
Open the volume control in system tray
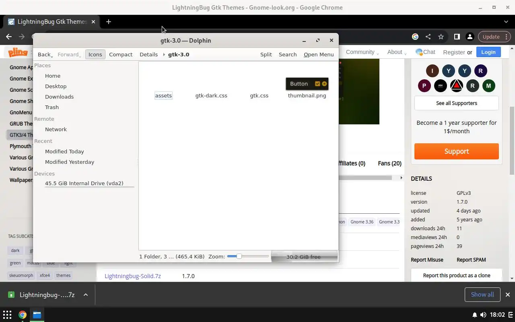[x=483, y=315]
